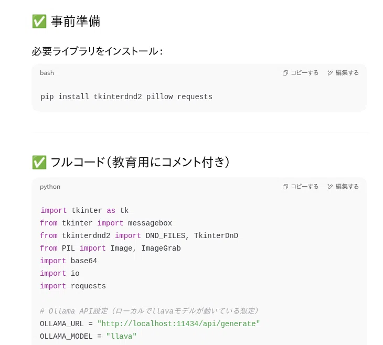This screenshot has height=345, width=383.
Task: Click the localhost:11434 URL string
Action: coord(178,324)
